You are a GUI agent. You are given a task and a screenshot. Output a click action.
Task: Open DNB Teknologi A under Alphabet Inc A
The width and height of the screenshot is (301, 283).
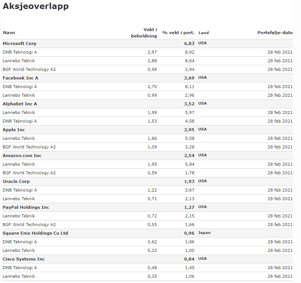[x=20, y=121]
